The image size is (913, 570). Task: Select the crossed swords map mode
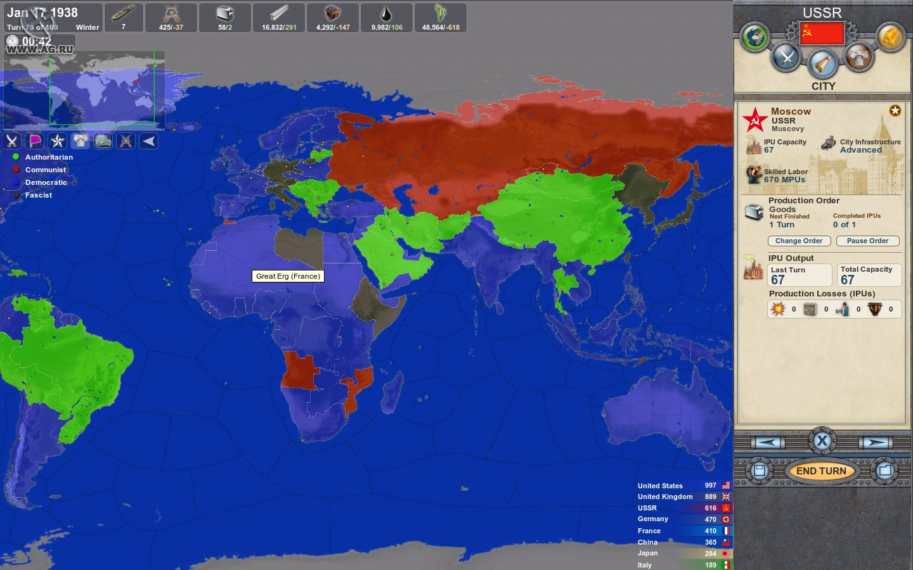[x=12, y=141]
